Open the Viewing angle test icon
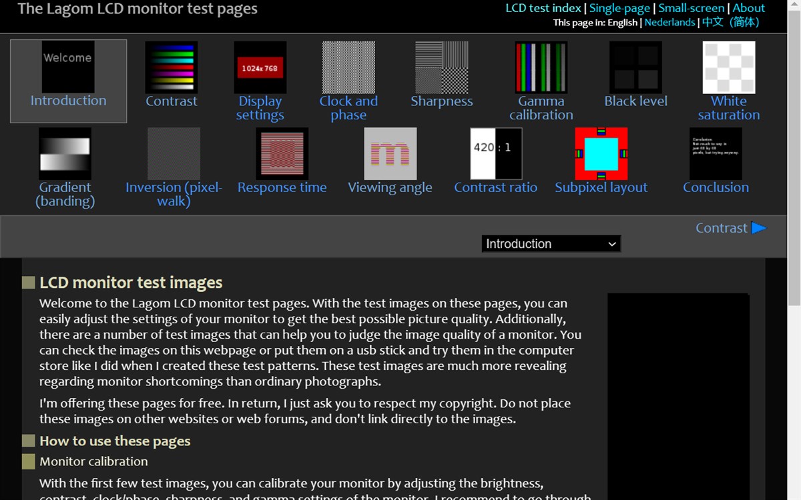Screen dimensions: 801x500 click(x=390, y=152)
